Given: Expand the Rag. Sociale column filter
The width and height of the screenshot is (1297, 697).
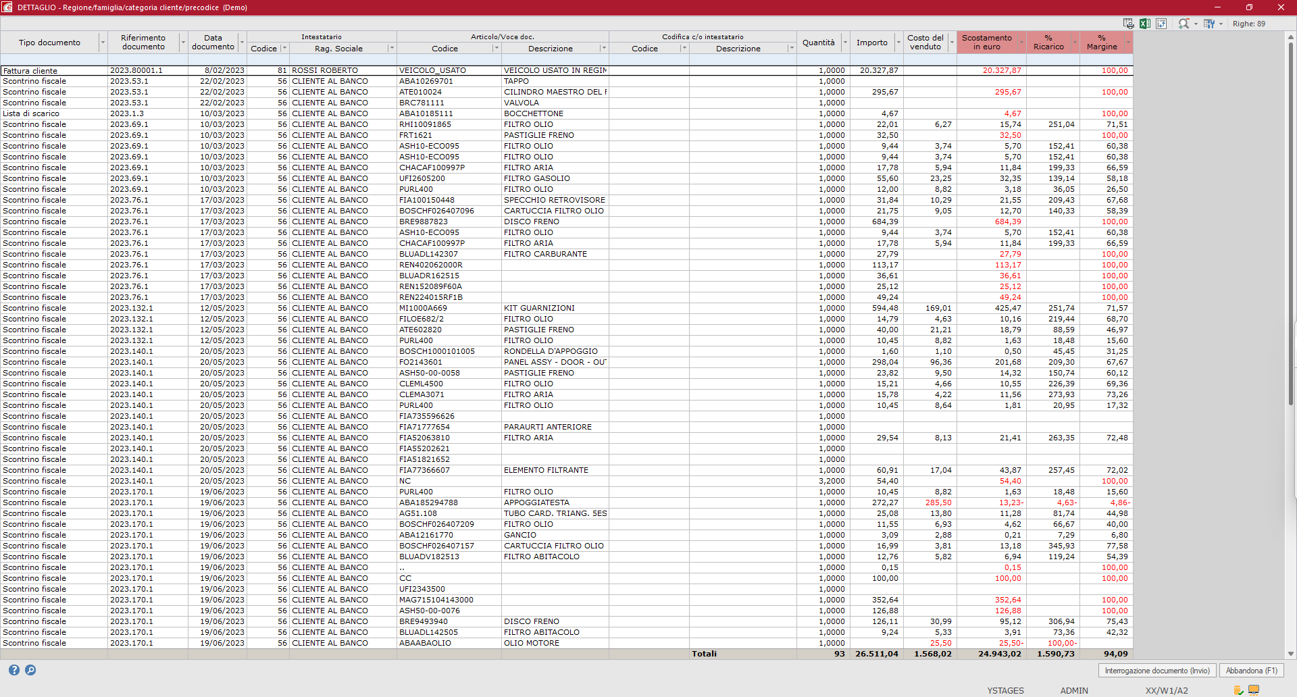Looking at the screenshot, I should tap(391, 49).
